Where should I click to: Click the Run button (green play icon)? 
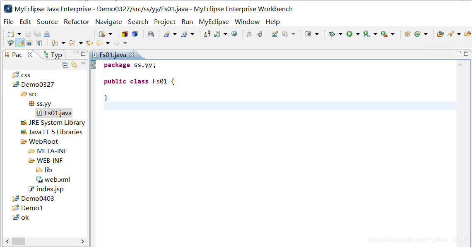pos(349,34)
